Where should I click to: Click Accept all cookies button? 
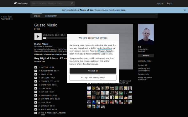tap(93, 71)
